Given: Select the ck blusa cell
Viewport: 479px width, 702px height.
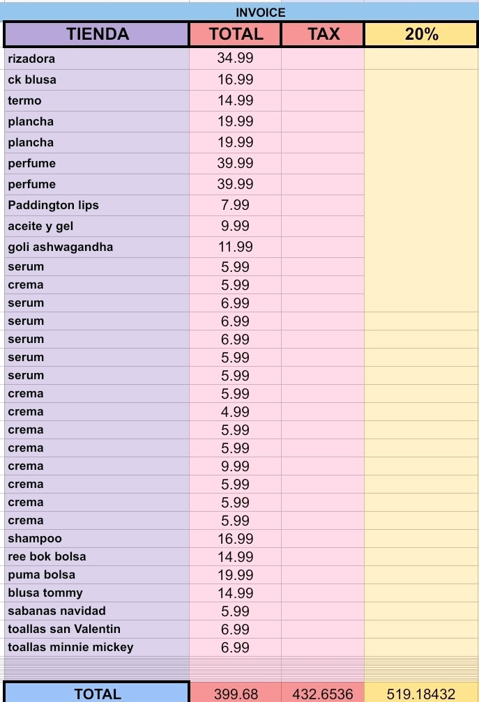Looking at the screenshot, I should pos(97,79).
